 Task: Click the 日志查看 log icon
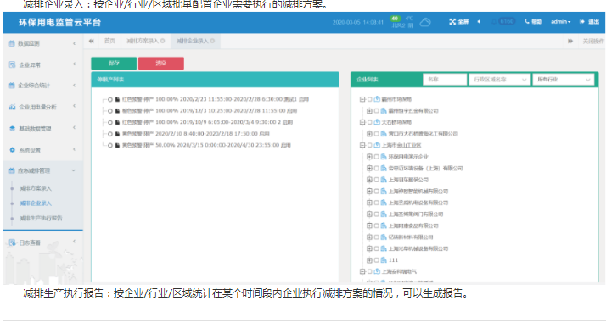13,242
